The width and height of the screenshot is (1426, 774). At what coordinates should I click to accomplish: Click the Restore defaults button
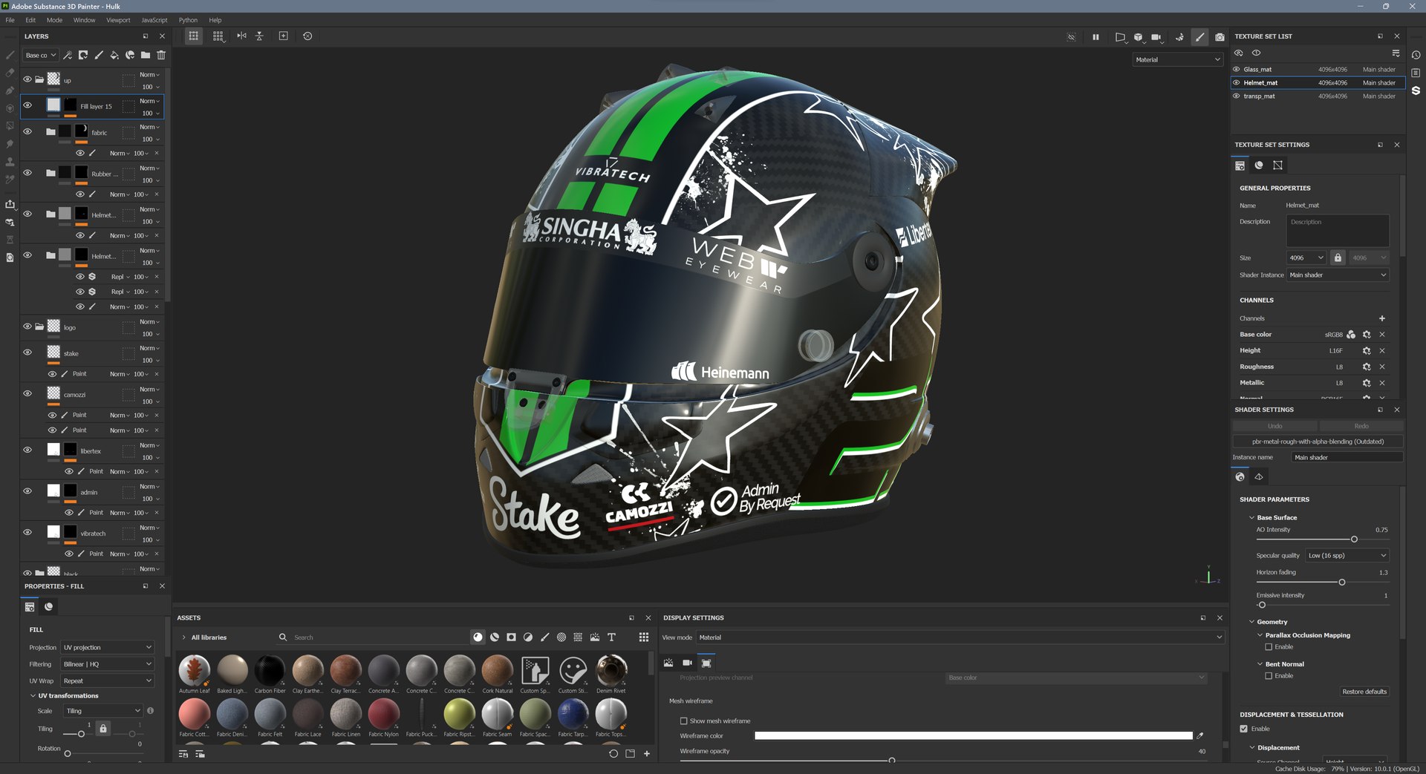pyautogui.click(x=1364, y=692)
